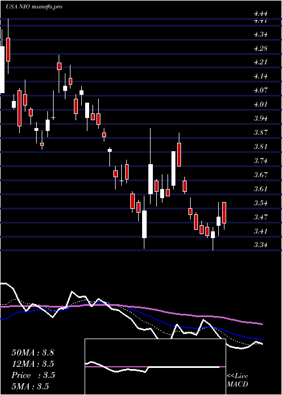The width and height of the screenshot is (282, 395).
Task: Click the 4.28 price axis label
Action: coord(261,49)
